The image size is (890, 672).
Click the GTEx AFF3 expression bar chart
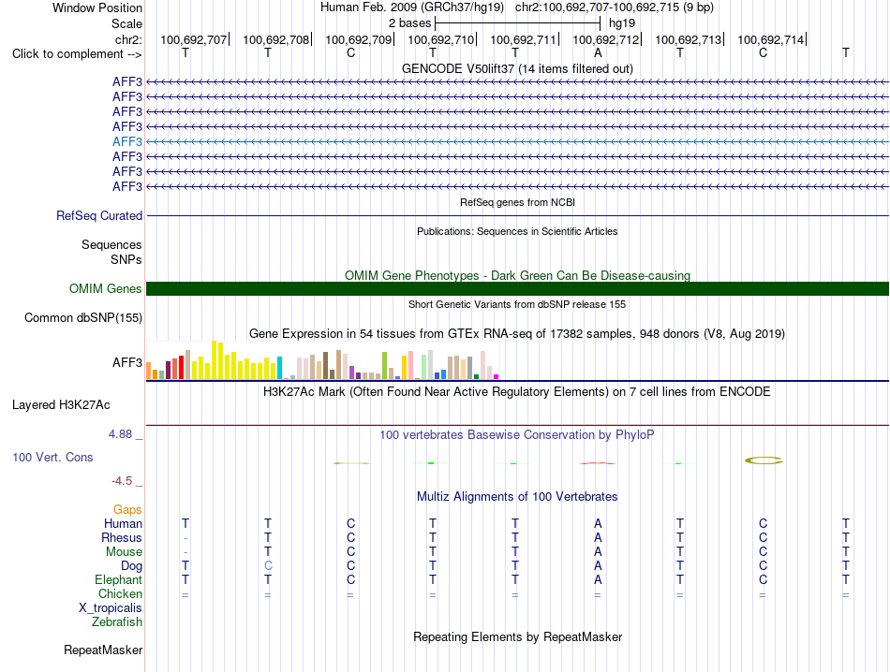322,360
